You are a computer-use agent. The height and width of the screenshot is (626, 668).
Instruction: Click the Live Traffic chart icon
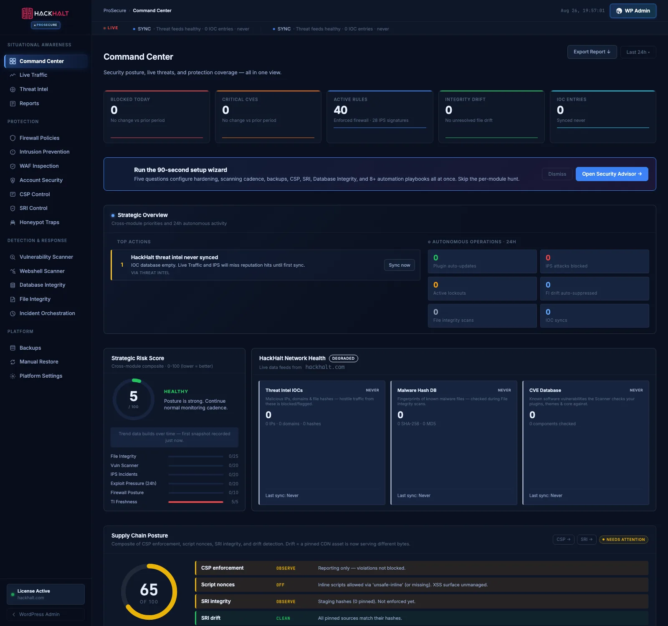pyautogui.click(x=13, y=75)
